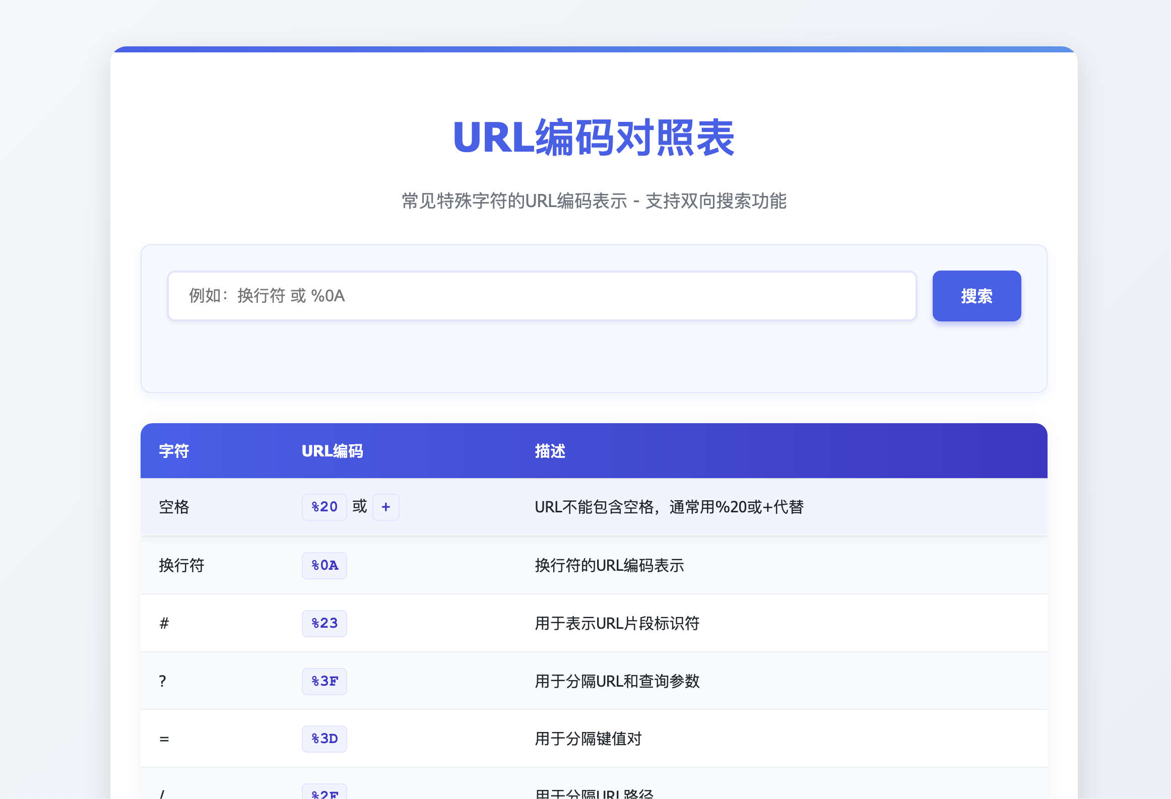Focus the search input field
The width and height of the screenshot is (1171, 799).
[542, 296]
